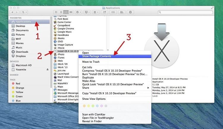
Task: Choose Quick Look Install OS X
Action: click(115, 84)
